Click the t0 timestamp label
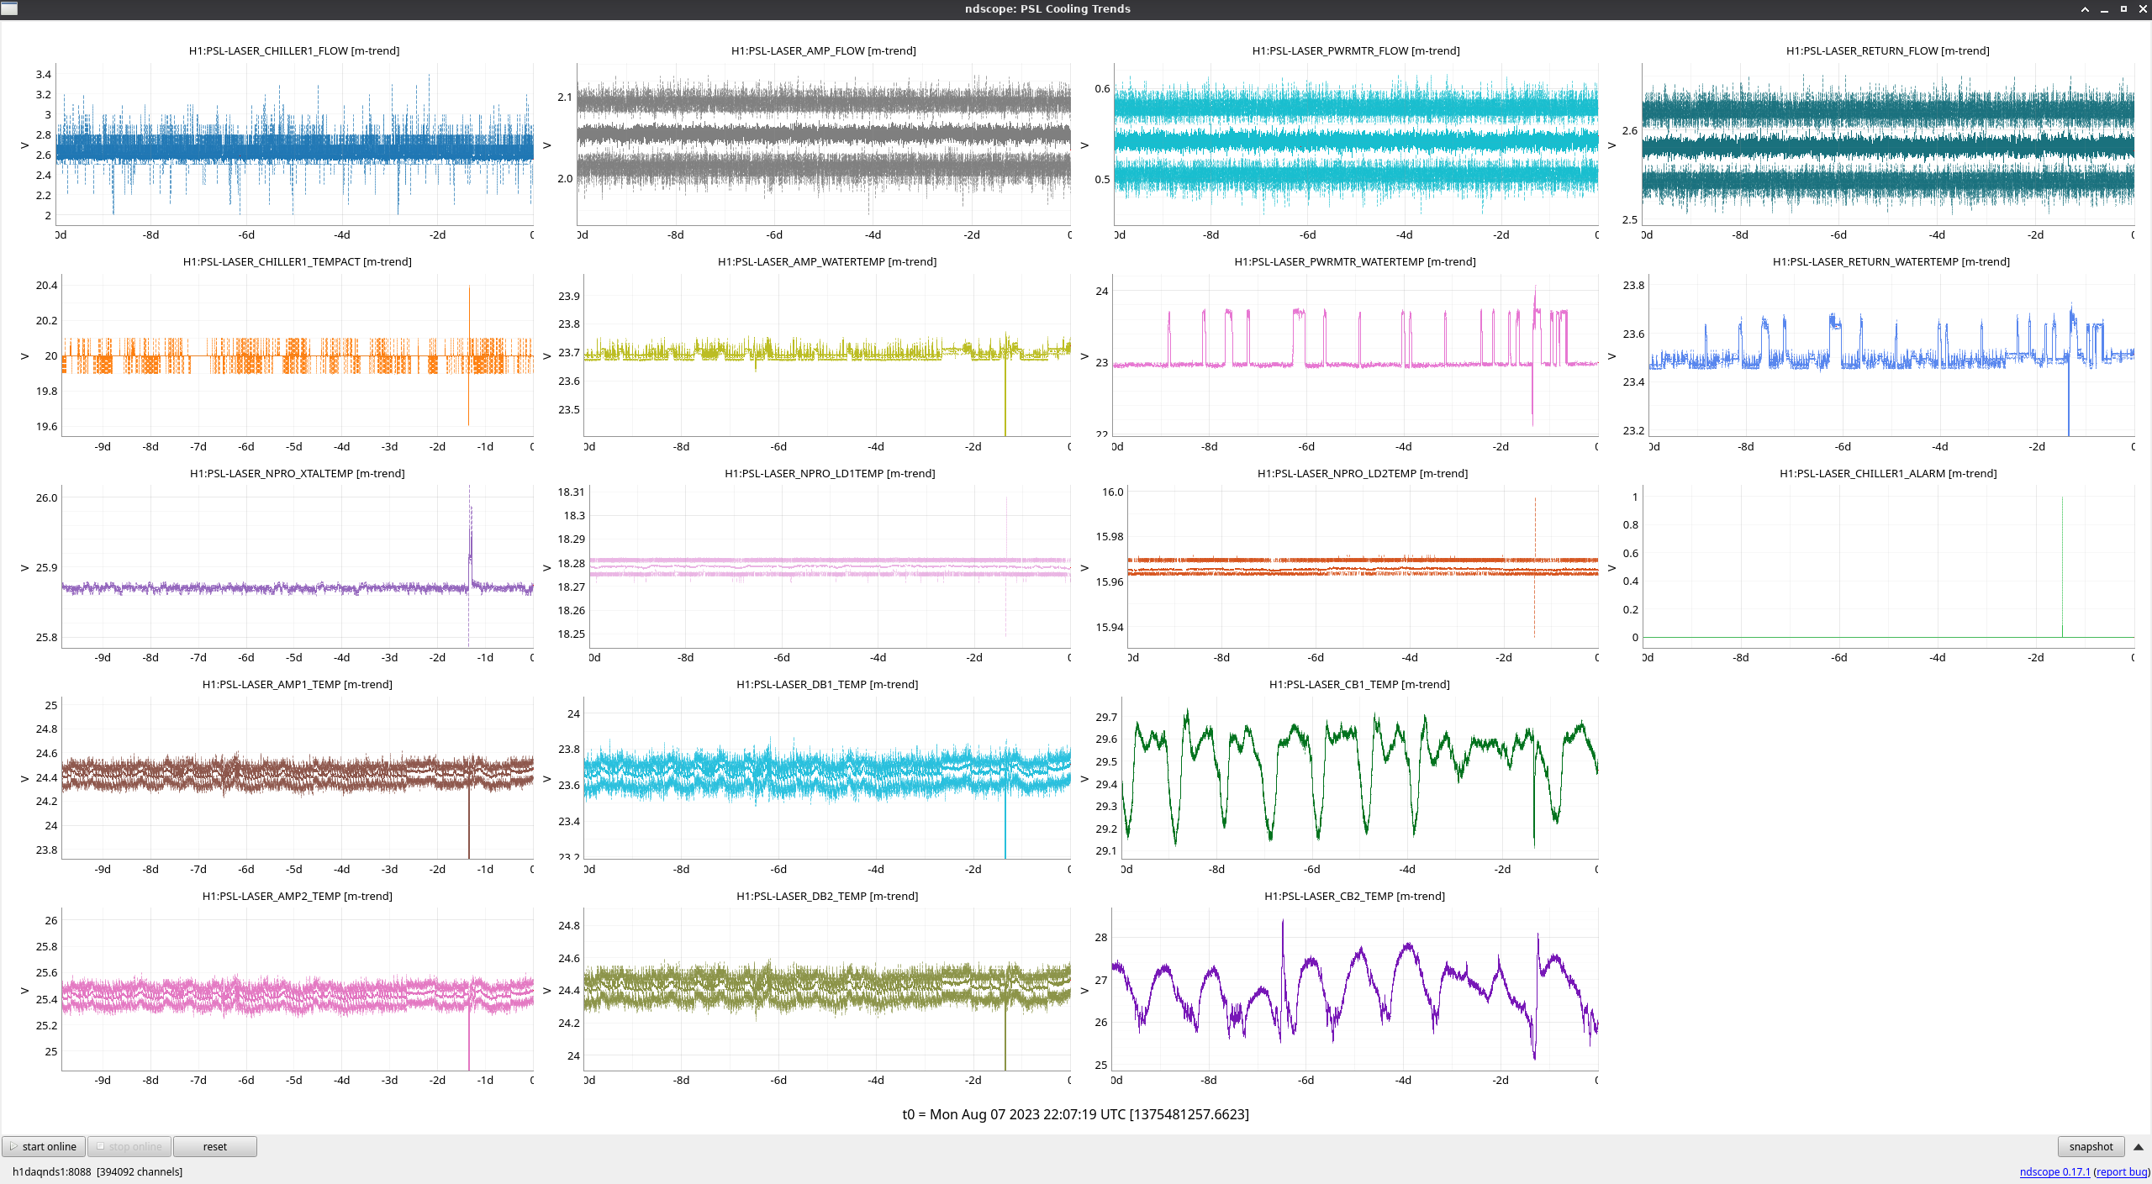The height and width of the screenshot is (1184, 2152). coord(1075,1114)
